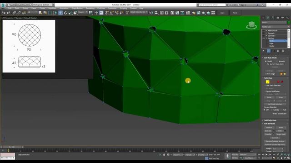
Task: Open the Group menu
Action: coord(25,8)
